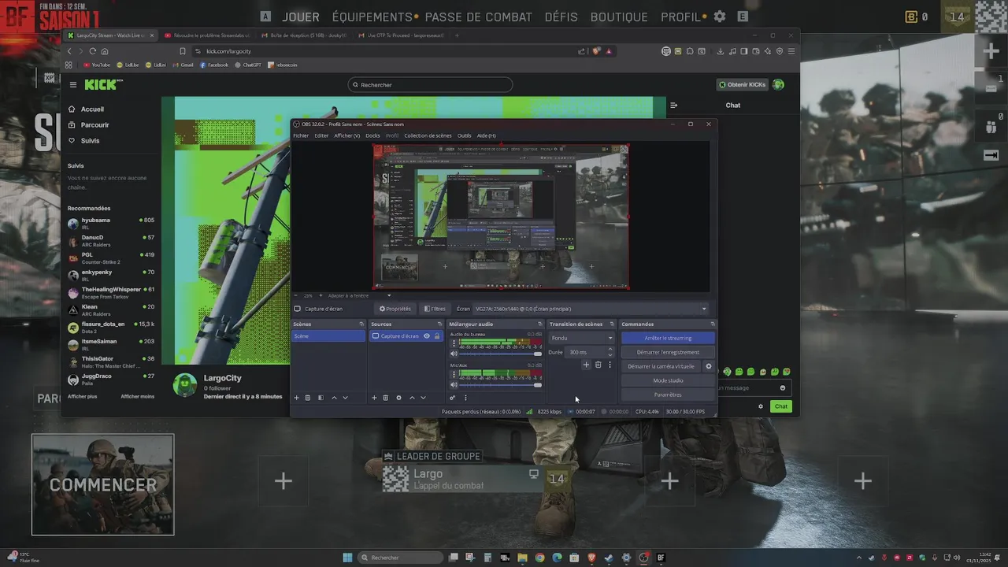Toggle visibility of Capture d'écran source
Screen dimensions: 1008x567
coord(427,336)
